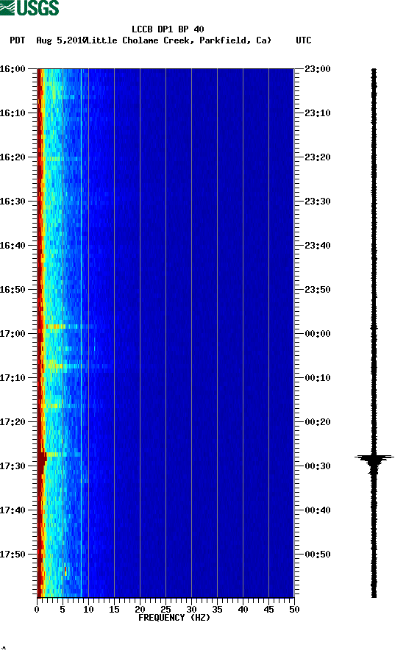Click the 23:40 UTC time label
Viewport: 406px width, 656px height.
(x=318, y=246)
